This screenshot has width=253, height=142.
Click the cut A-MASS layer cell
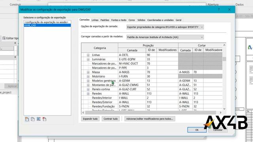[185, 72]
